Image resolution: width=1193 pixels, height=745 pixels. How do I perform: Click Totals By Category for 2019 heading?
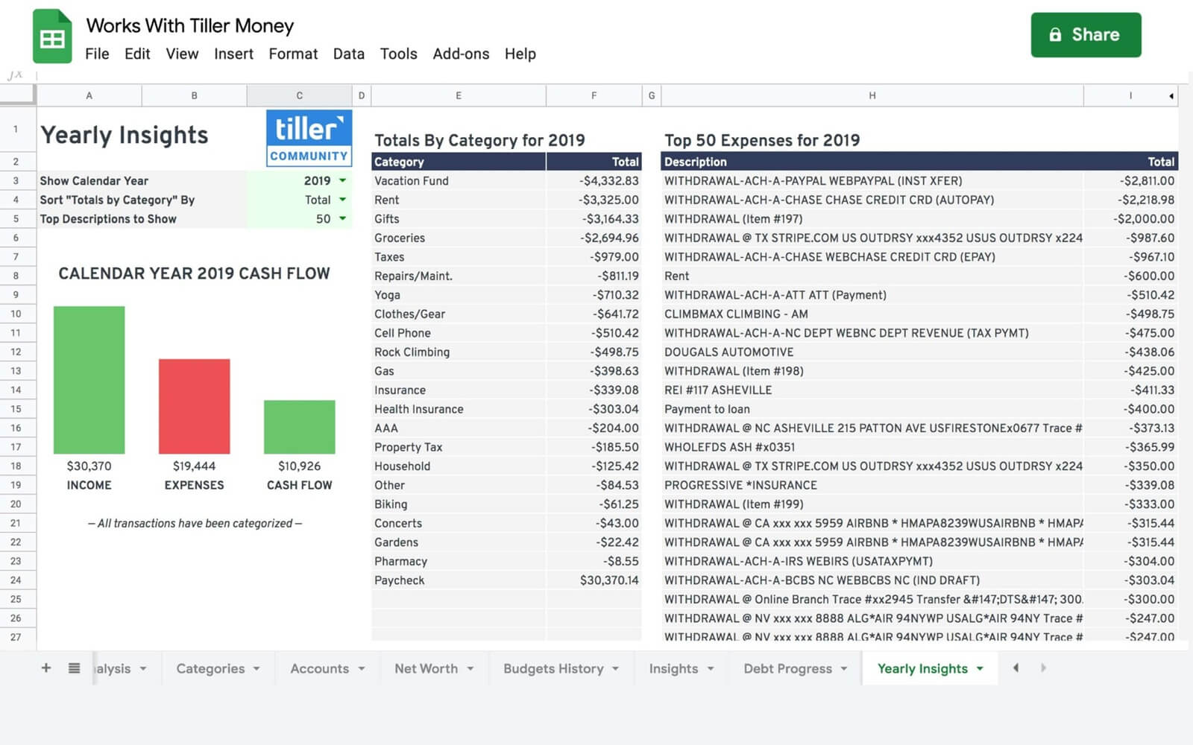point(479,140)
